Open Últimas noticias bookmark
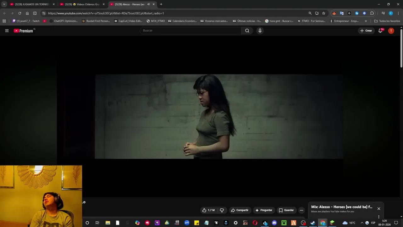Image resolution: width=403 pixels, height=227 pixels. click(247, 21)
